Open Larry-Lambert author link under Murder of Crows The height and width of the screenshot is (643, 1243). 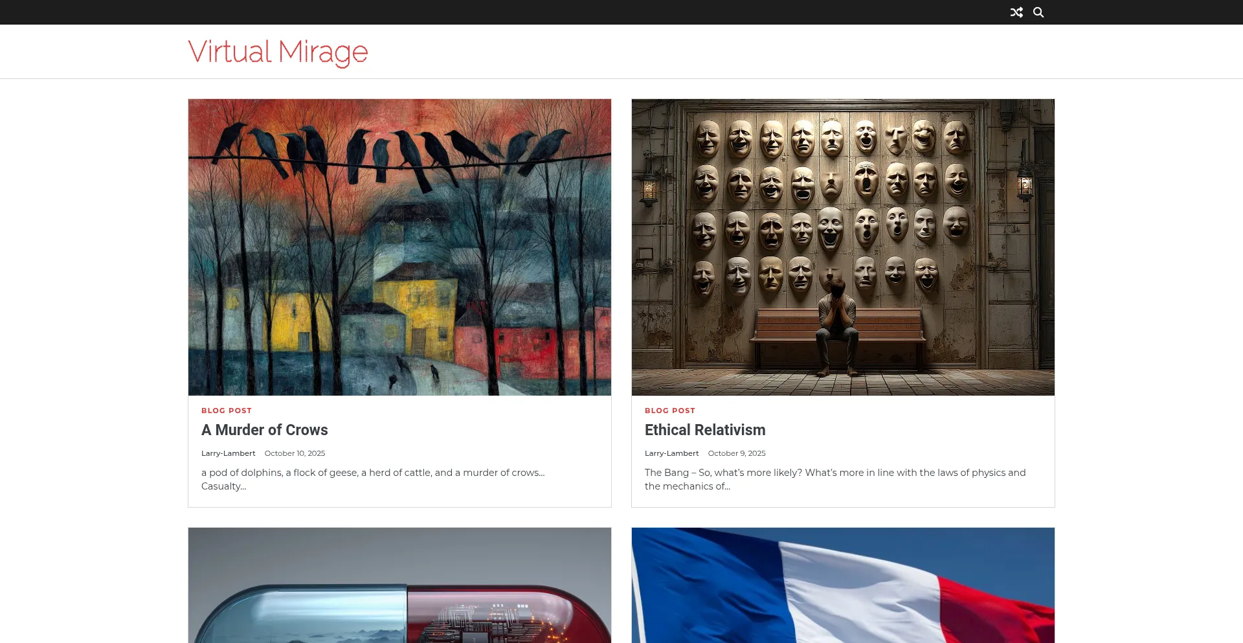coord(228,453)
